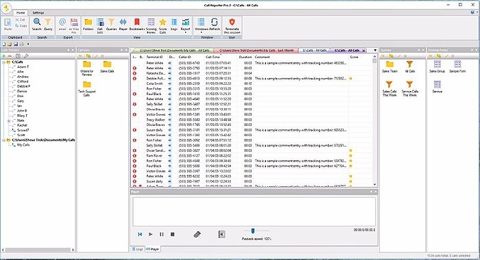Screen dimensions: 480x260
Task: Expand the Nate tree node
Action: click(9, 120)
